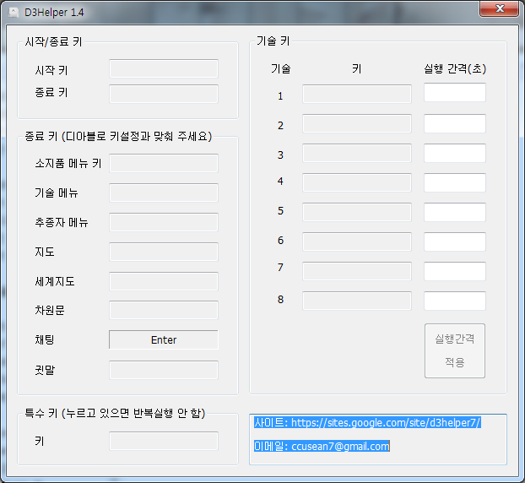Screen dimensions: 525x483
Task: Click key field for skill 3
Action: click(x=357, y=153)
